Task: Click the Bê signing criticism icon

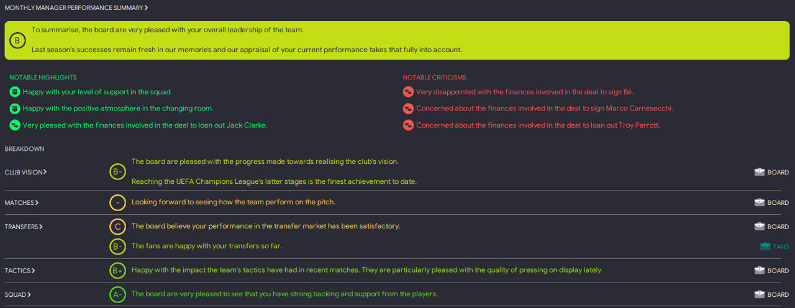Action: pyautogui.click(x=408, y=92)
